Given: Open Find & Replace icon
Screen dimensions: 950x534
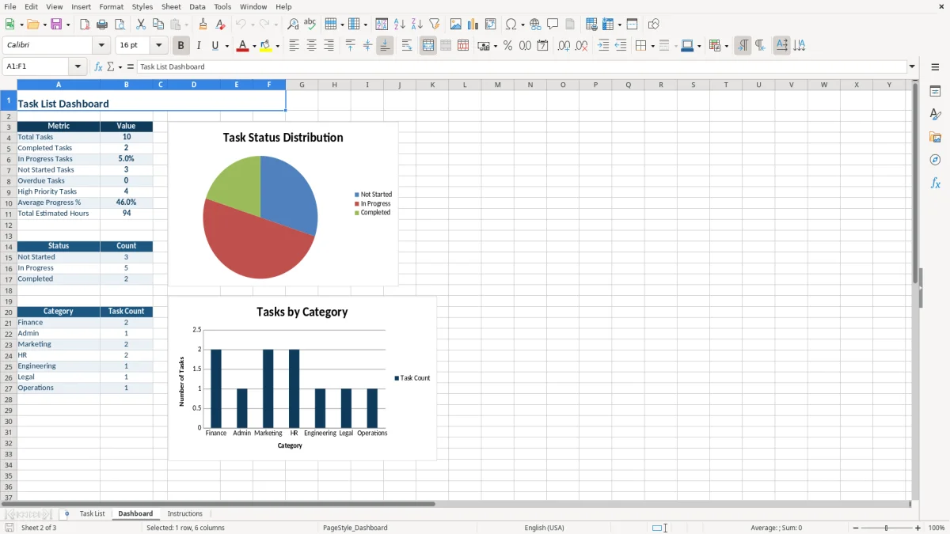Looking at the screenshot, I should [x=293, y=25].
